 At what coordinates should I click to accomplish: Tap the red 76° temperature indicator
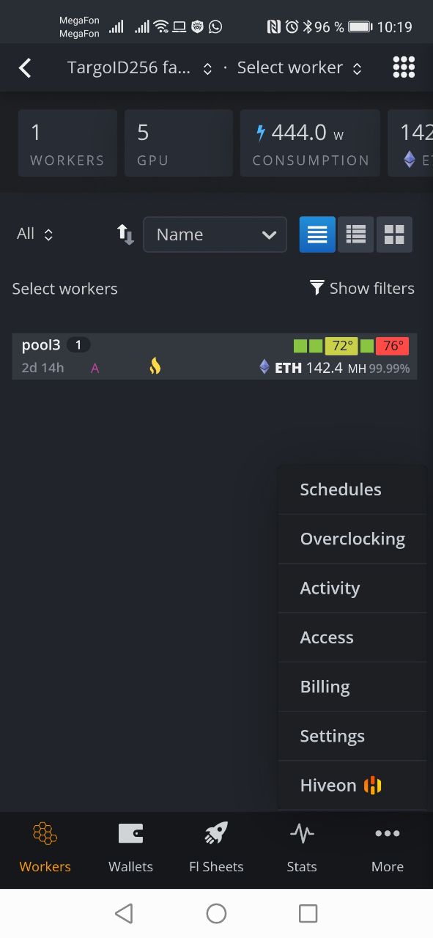tap(393, 346)
